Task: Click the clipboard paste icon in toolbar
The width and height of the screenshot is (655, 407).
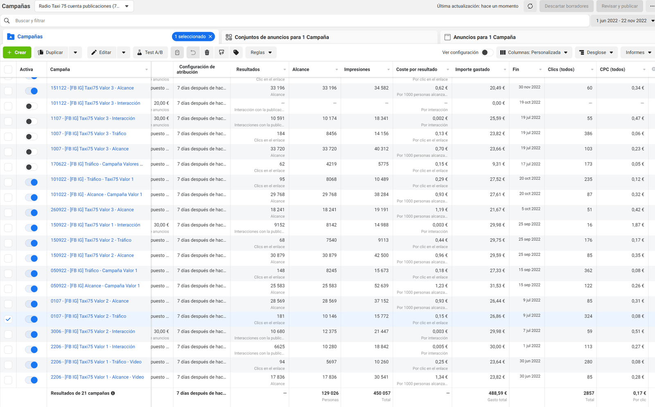Action: pyautogui.click(x=177, y=52)
